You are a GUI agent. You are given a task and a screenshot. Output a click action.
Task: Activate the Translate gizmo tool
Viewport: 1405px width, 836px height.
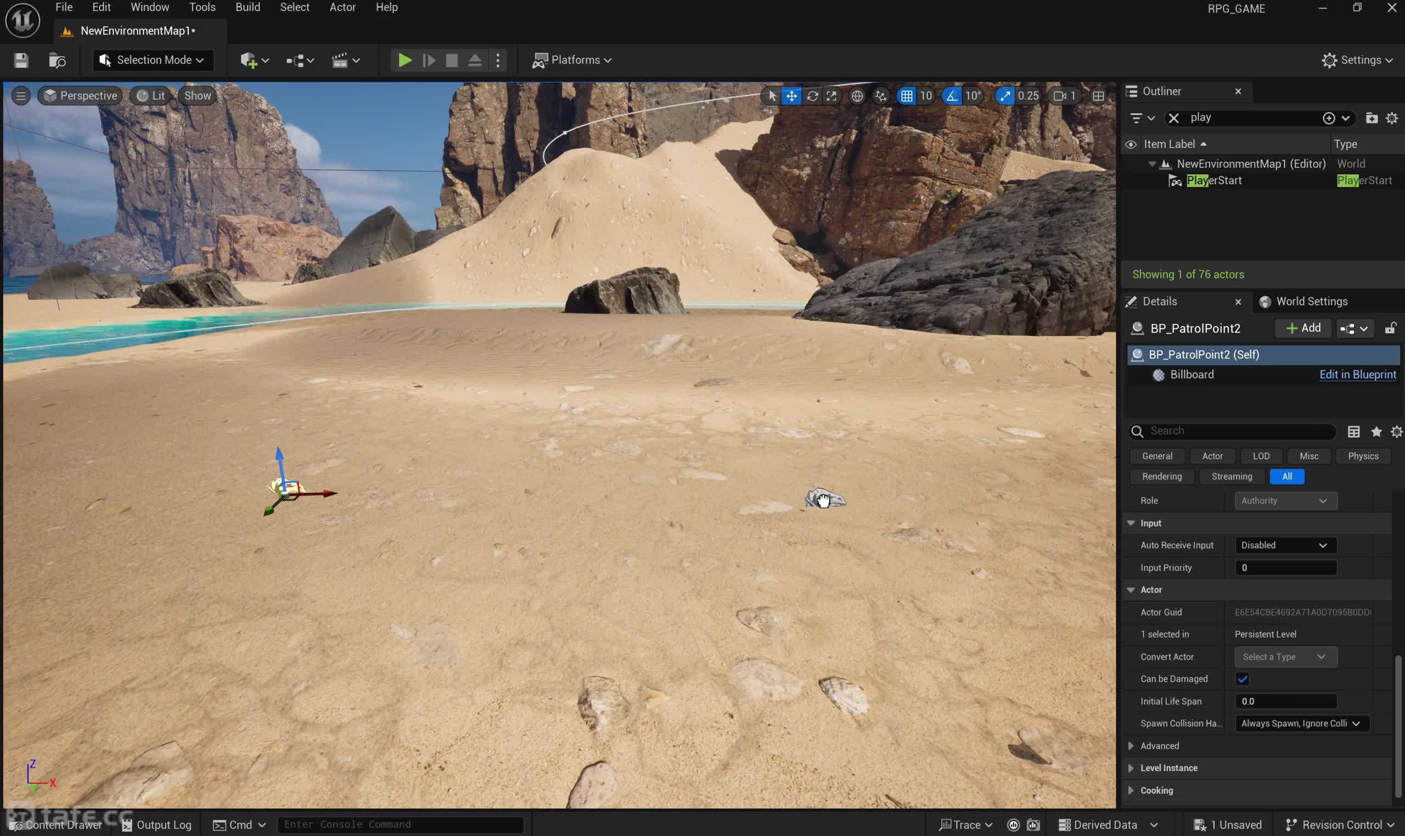(791, 96)
